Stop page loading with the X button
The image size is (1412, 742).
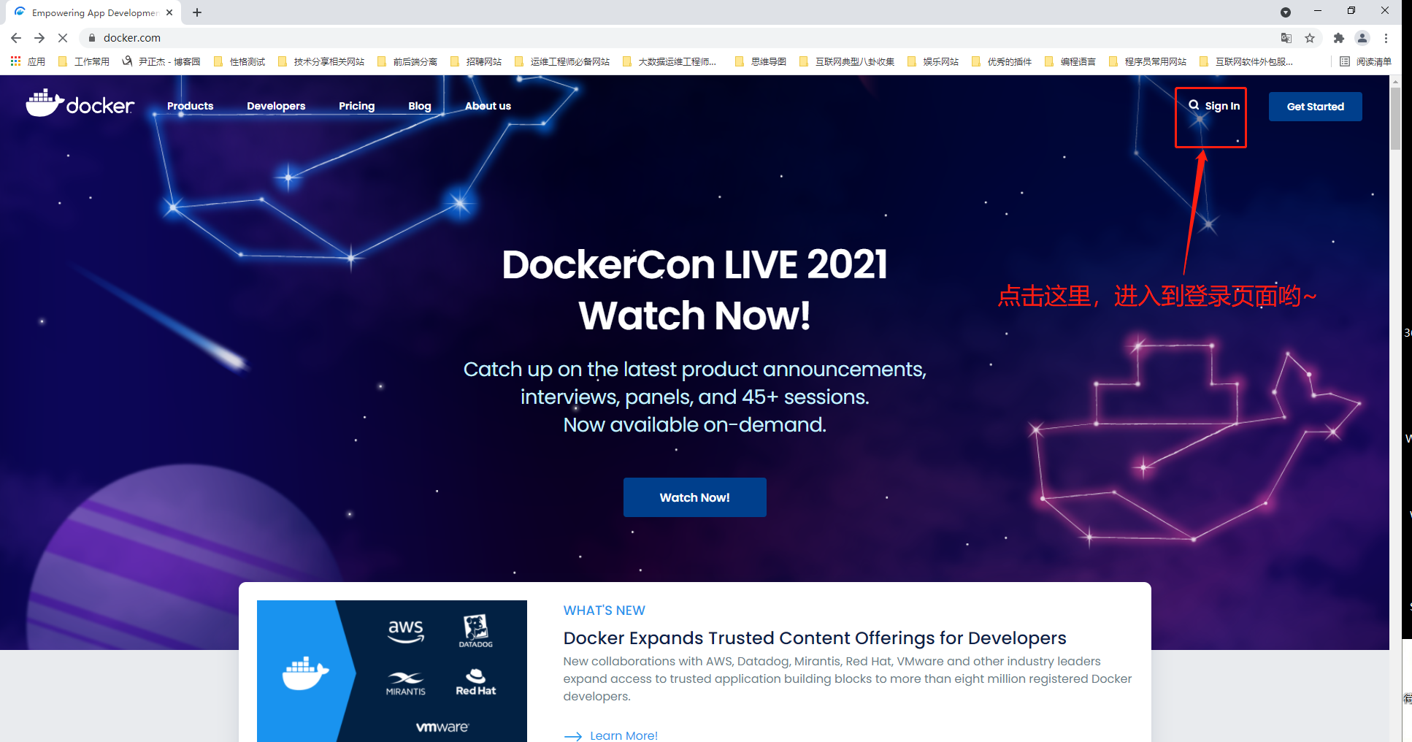click(x=63, y=38)
